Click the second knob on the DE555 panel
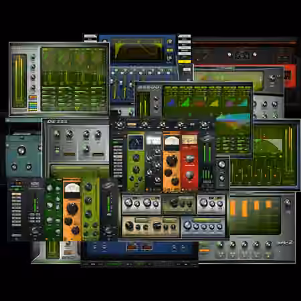301x301 pixels. click(70, 134)
